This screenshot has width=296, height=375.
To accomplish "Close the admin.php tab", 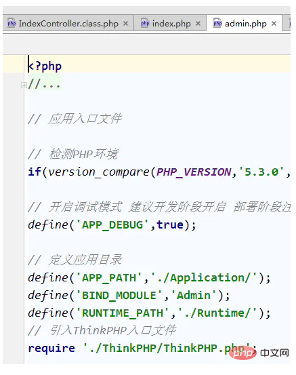I will coord(274,24).
